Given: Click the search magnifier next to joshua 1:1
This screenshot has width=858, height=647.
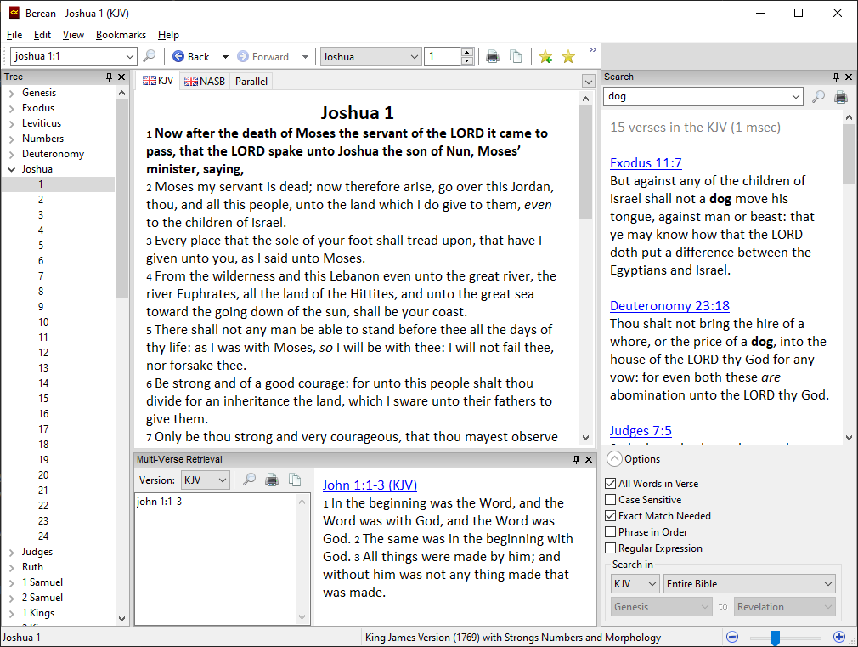Looking at the screenshot, I should pos(149,56).
